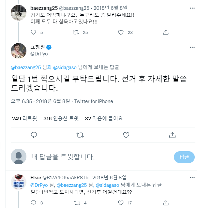Screen dimensions: 197x208
Task: View the 249 리트윗 list
Action: tap(25, 118)
